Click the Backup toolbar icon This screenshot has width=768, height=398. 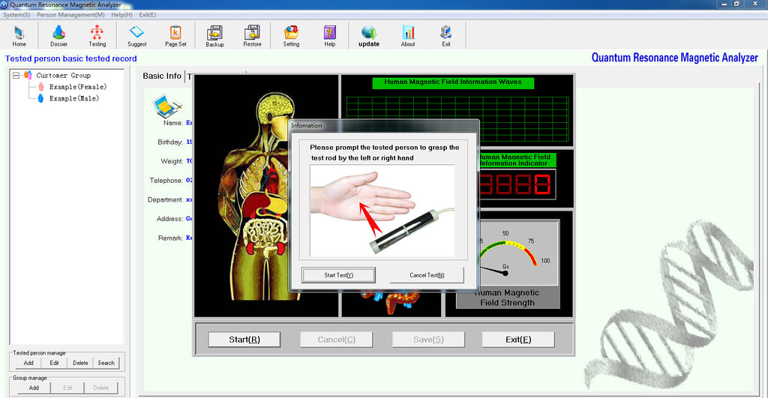pos(214,33)
